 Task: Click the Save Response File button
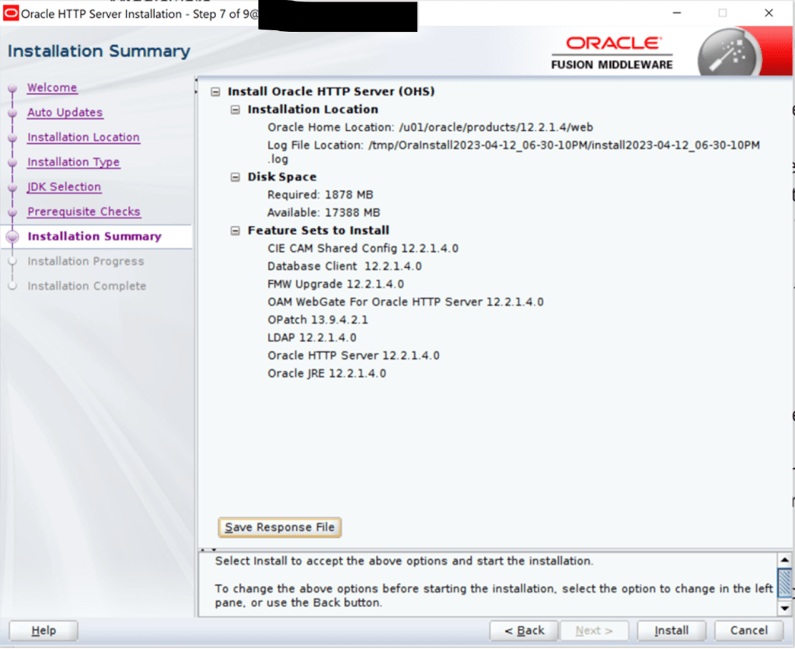coord(280,528)
